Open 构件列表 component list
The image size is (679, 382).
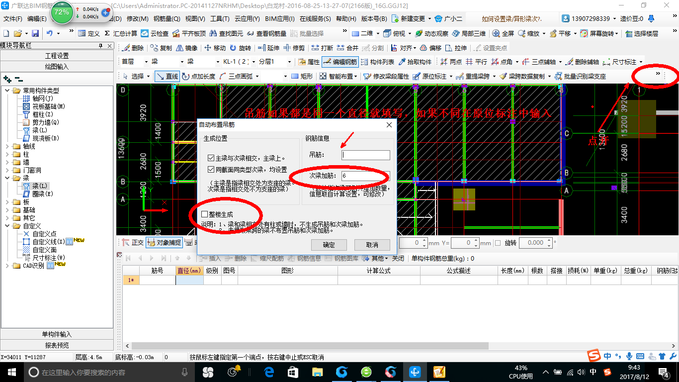pos(378,62)
